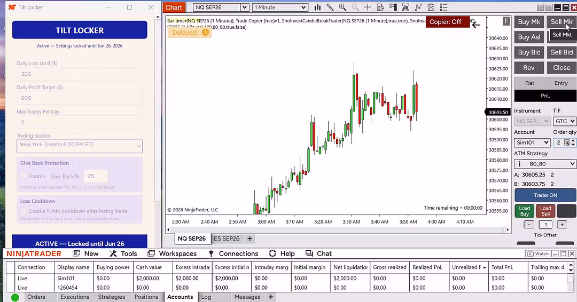Open the indicators icon in chart toolbar
Image resolution: width=577 pixels, height=302 pixels.
pos(406,7)
